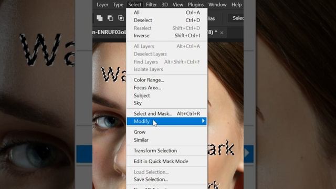336x189 pixels.
Task: Choose Inverse from the Select menu
Action: (167, 36)
